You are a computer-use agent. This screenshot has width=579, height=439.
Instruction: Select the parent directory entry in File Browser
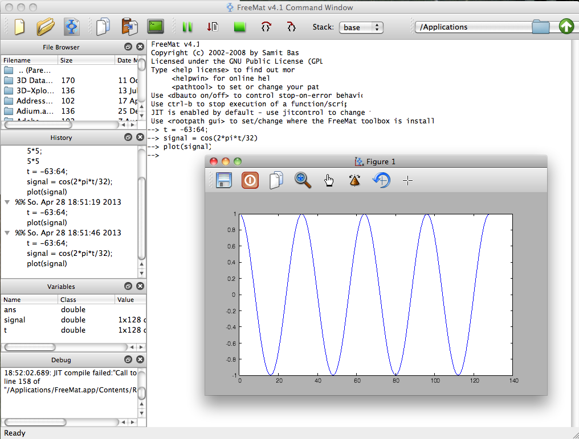click(70, 70)
